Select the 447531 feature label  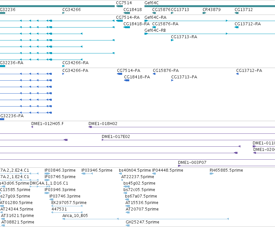(59, 209)
